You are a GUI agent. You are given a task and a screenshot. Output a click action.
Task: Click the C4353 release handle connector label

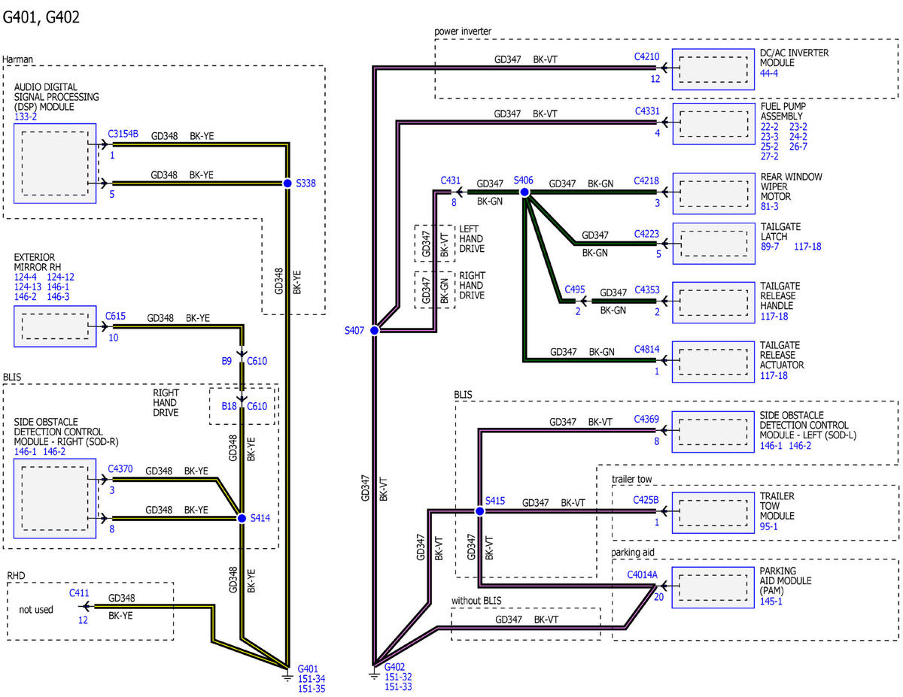click(647, 289)
